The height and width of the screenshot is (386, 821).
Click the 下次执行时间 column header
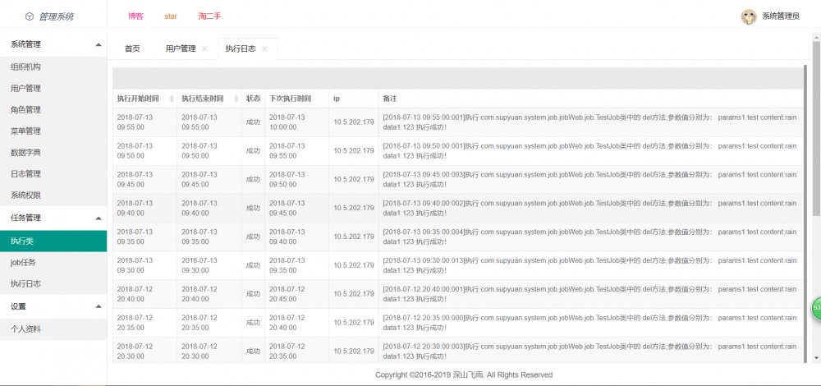point(297,99)
